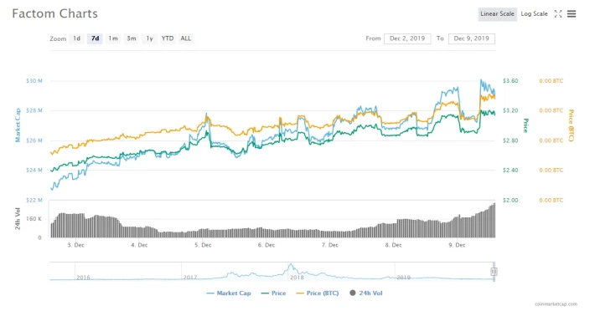Click the 2019 label in navigator
595x311 pixels.
coord(403,278)
